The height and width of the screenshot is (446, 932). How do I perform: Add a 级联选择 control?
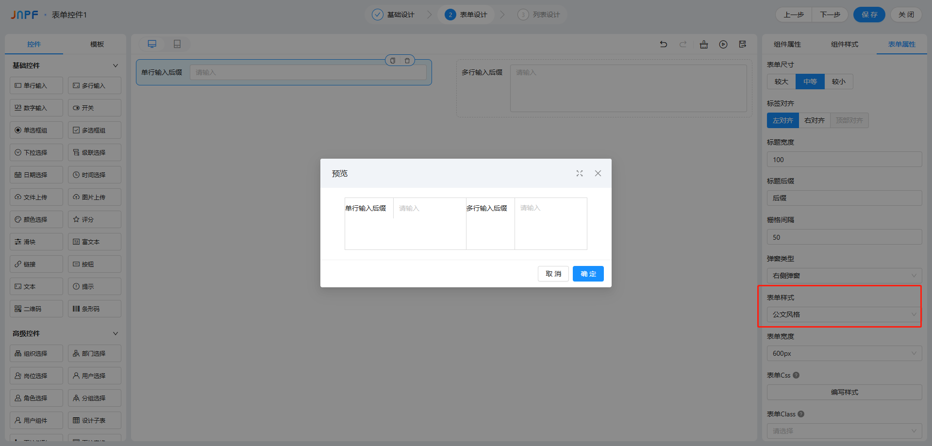pyautogui.click(x=95, y=152)
